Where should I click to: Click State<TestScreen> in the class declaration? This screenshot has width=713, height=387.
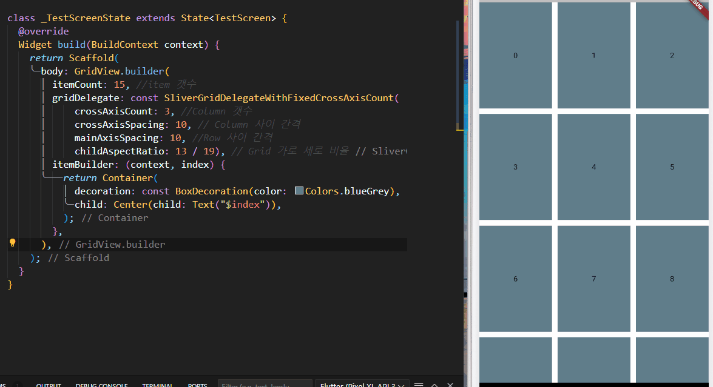point(228,18)
